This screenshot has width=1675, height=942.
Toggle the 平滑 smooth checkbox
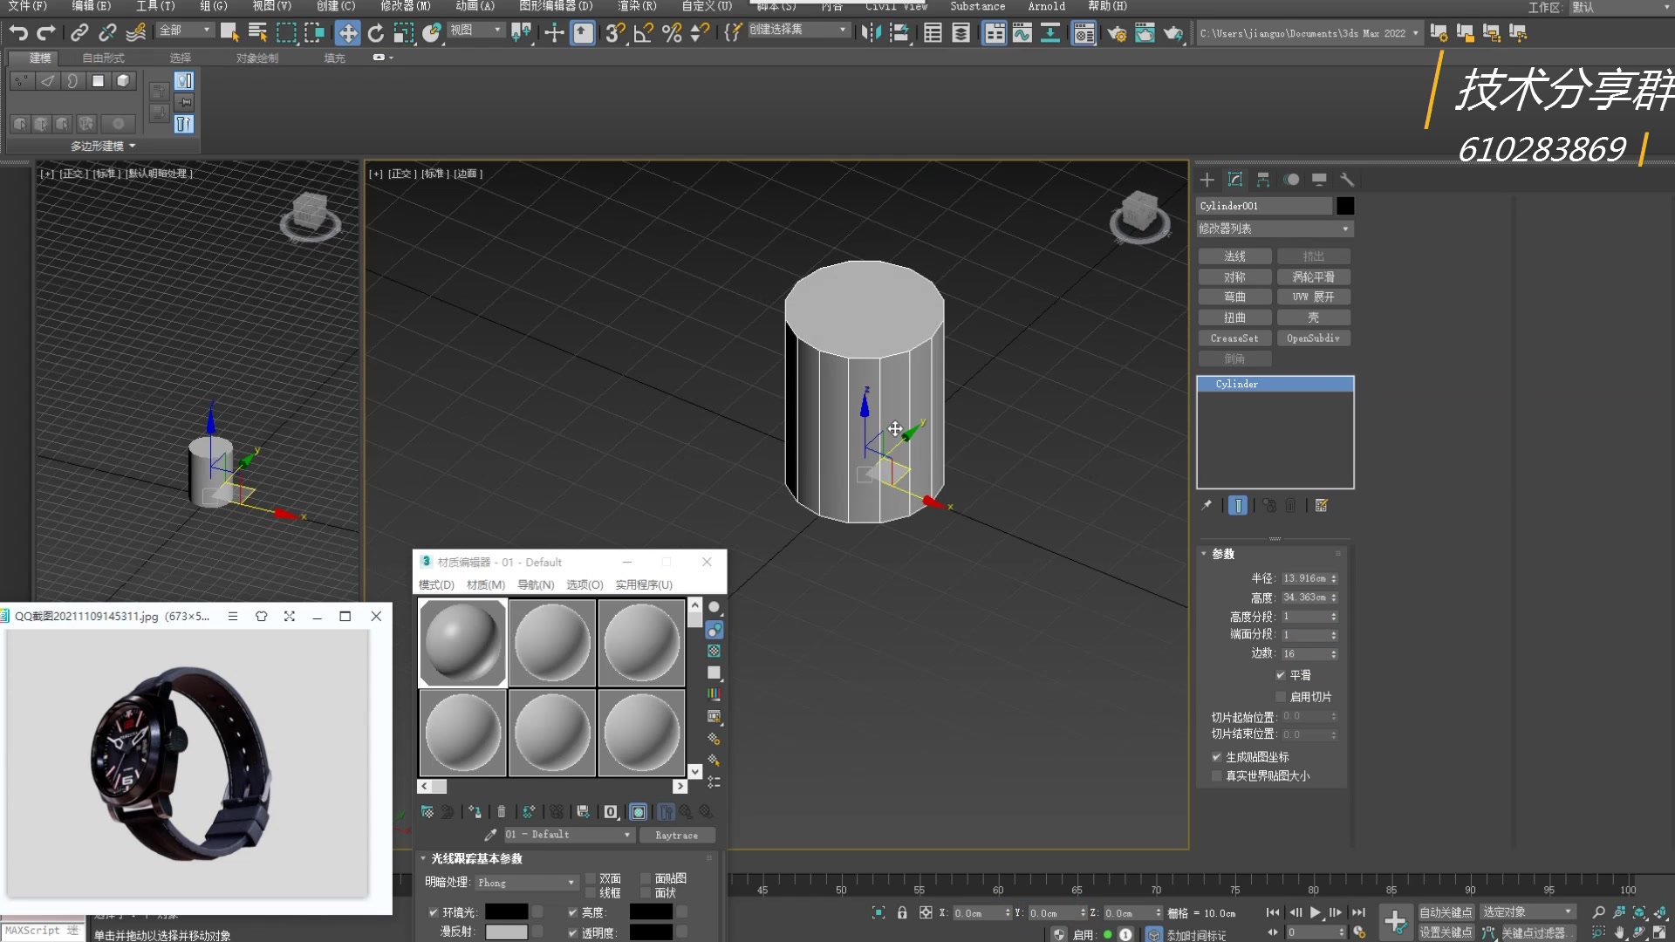(1281, 675)
